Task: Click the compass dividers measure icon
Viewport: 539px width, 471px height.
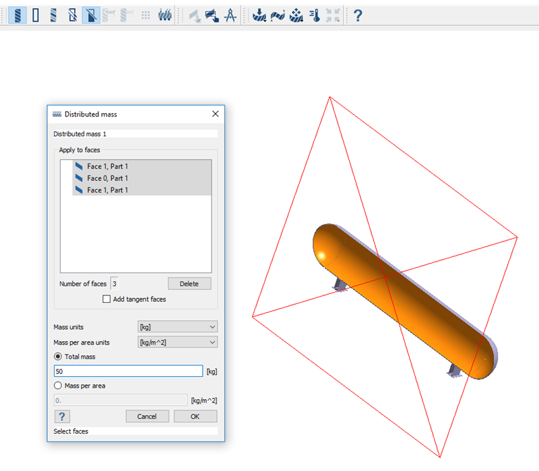Action: click(229, 15)
